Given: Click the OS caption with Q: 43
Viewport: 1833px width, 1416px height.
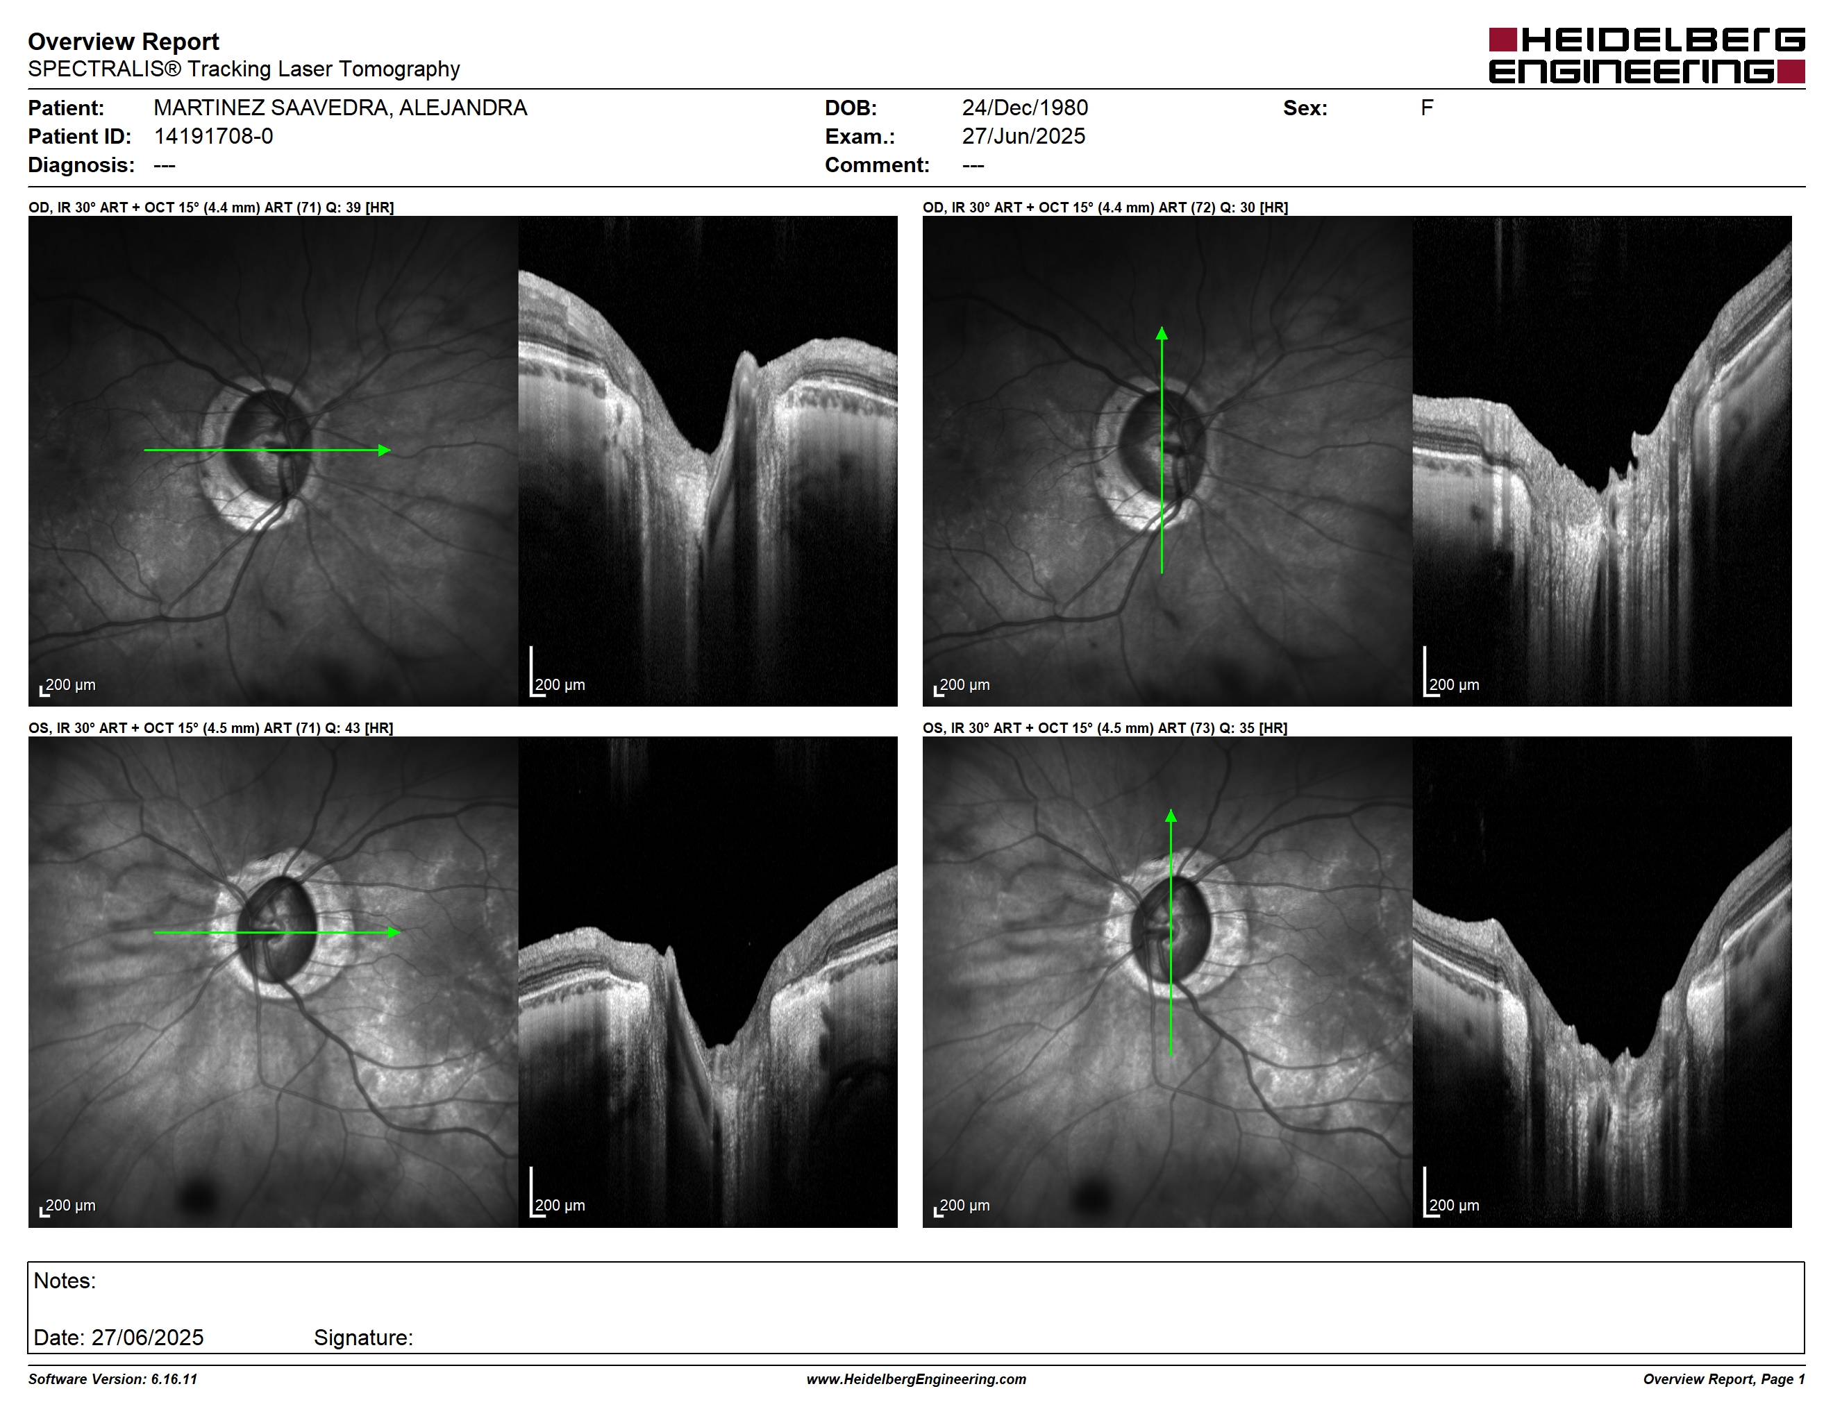Looking at the screenshot, I should 210,728.
